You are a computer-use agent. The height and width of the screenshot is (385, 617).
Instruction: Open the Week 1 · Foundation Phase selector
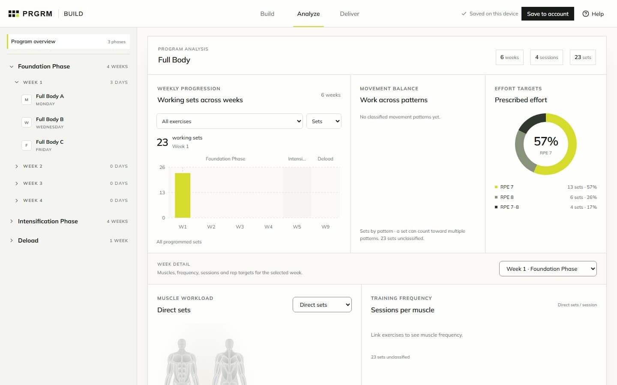point(548,269)
